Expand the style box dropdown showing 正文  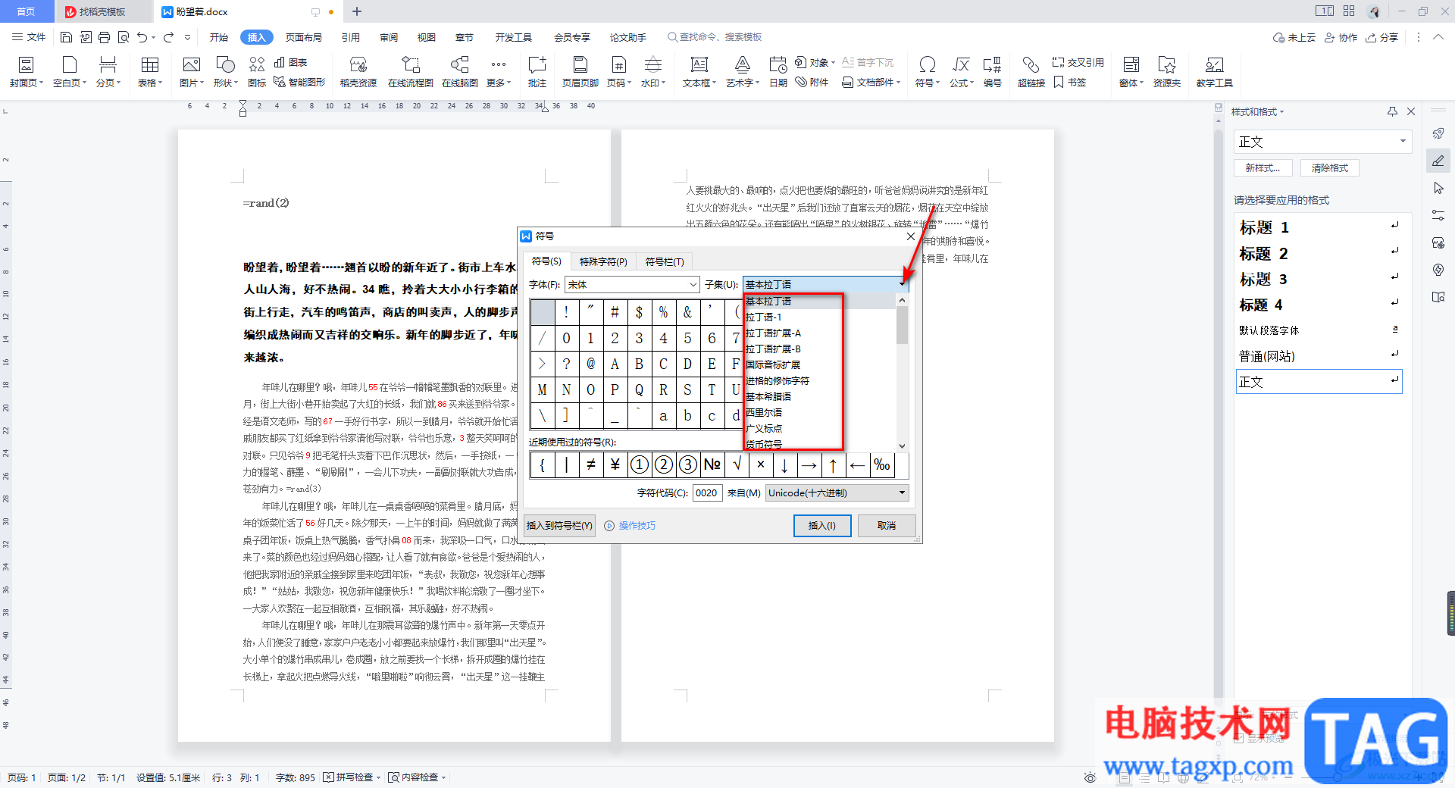click(1403, 142)
